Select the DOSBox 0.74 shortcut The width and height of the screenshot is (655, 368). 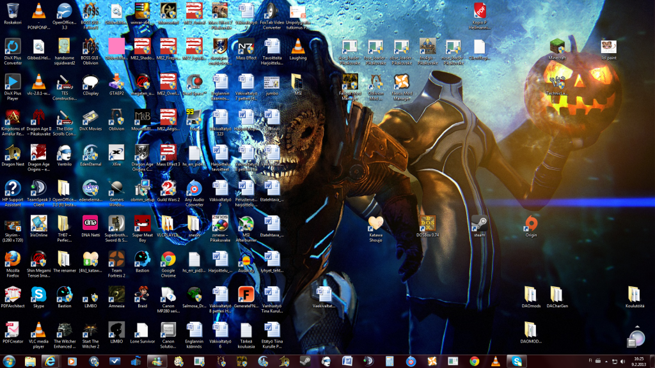[427, 224]
